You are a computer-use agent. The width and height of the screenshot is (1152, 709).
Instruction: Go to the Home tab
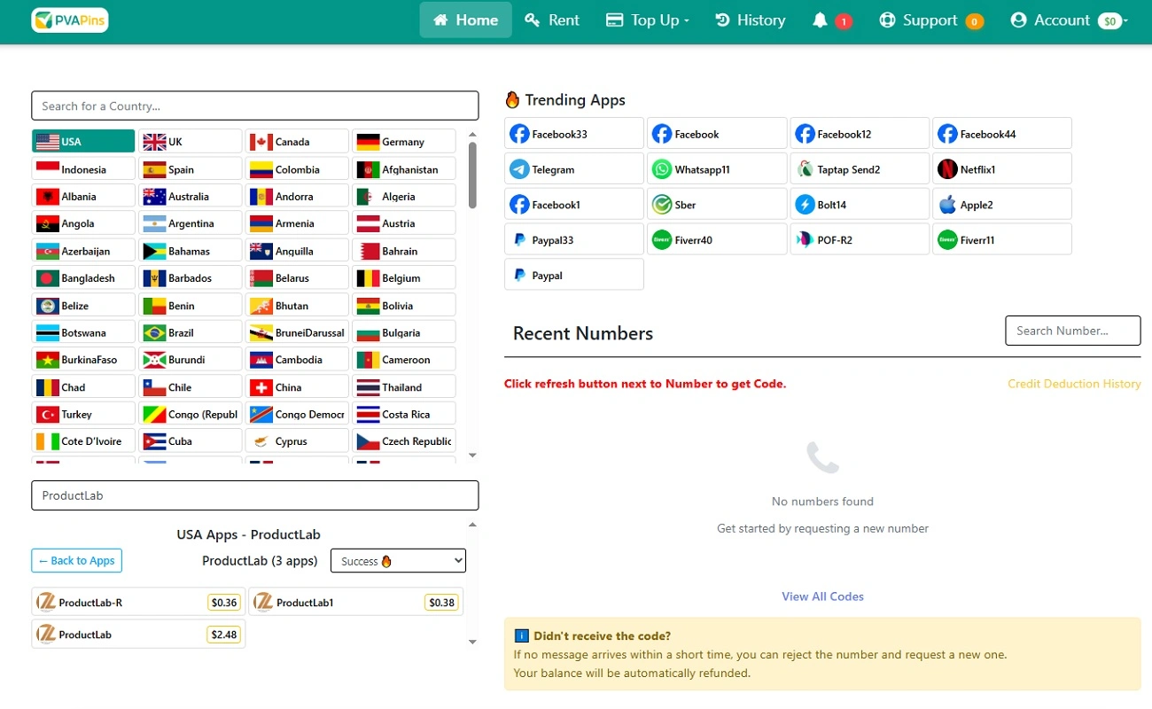[465, 20]
